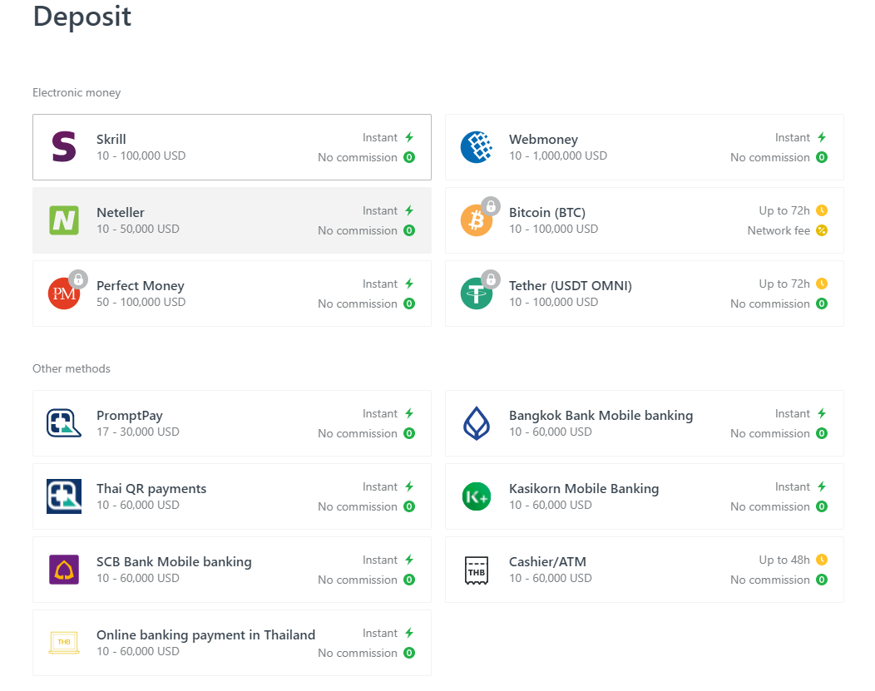
Task: Choose the orange Bitcoin logo icon
Action: tap(477, 220)
